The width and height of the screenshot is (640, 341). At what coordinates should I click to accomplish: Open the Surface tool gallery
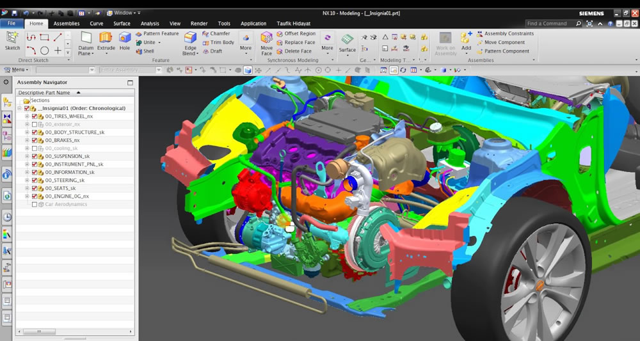(347, 42)
